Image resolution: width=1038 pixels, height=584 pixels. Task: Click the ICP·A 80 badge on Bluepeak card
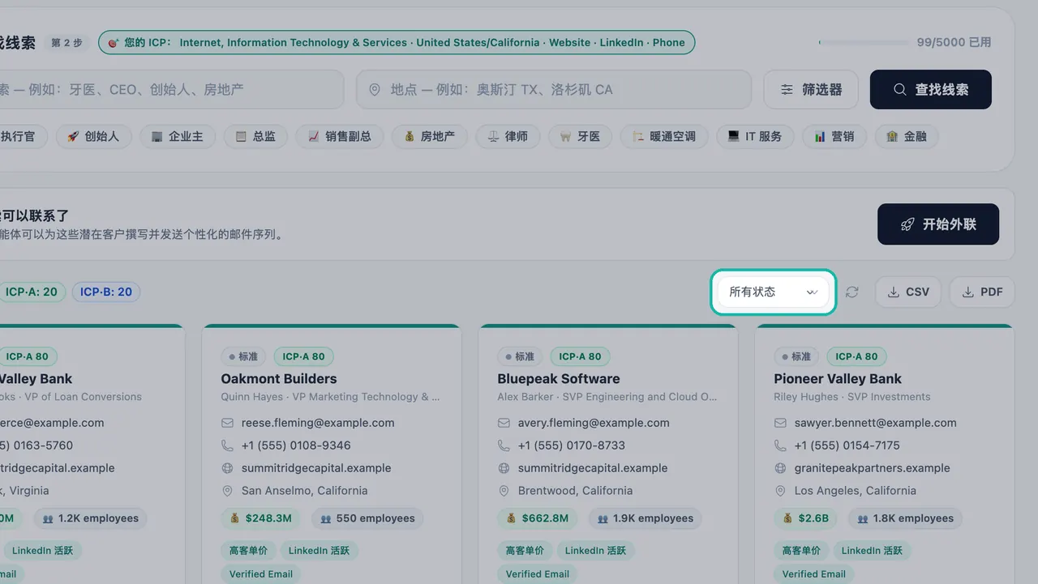tap(581, 356)
